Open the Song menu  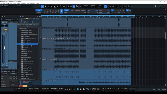pyautogui.click(x=8, y=3)
